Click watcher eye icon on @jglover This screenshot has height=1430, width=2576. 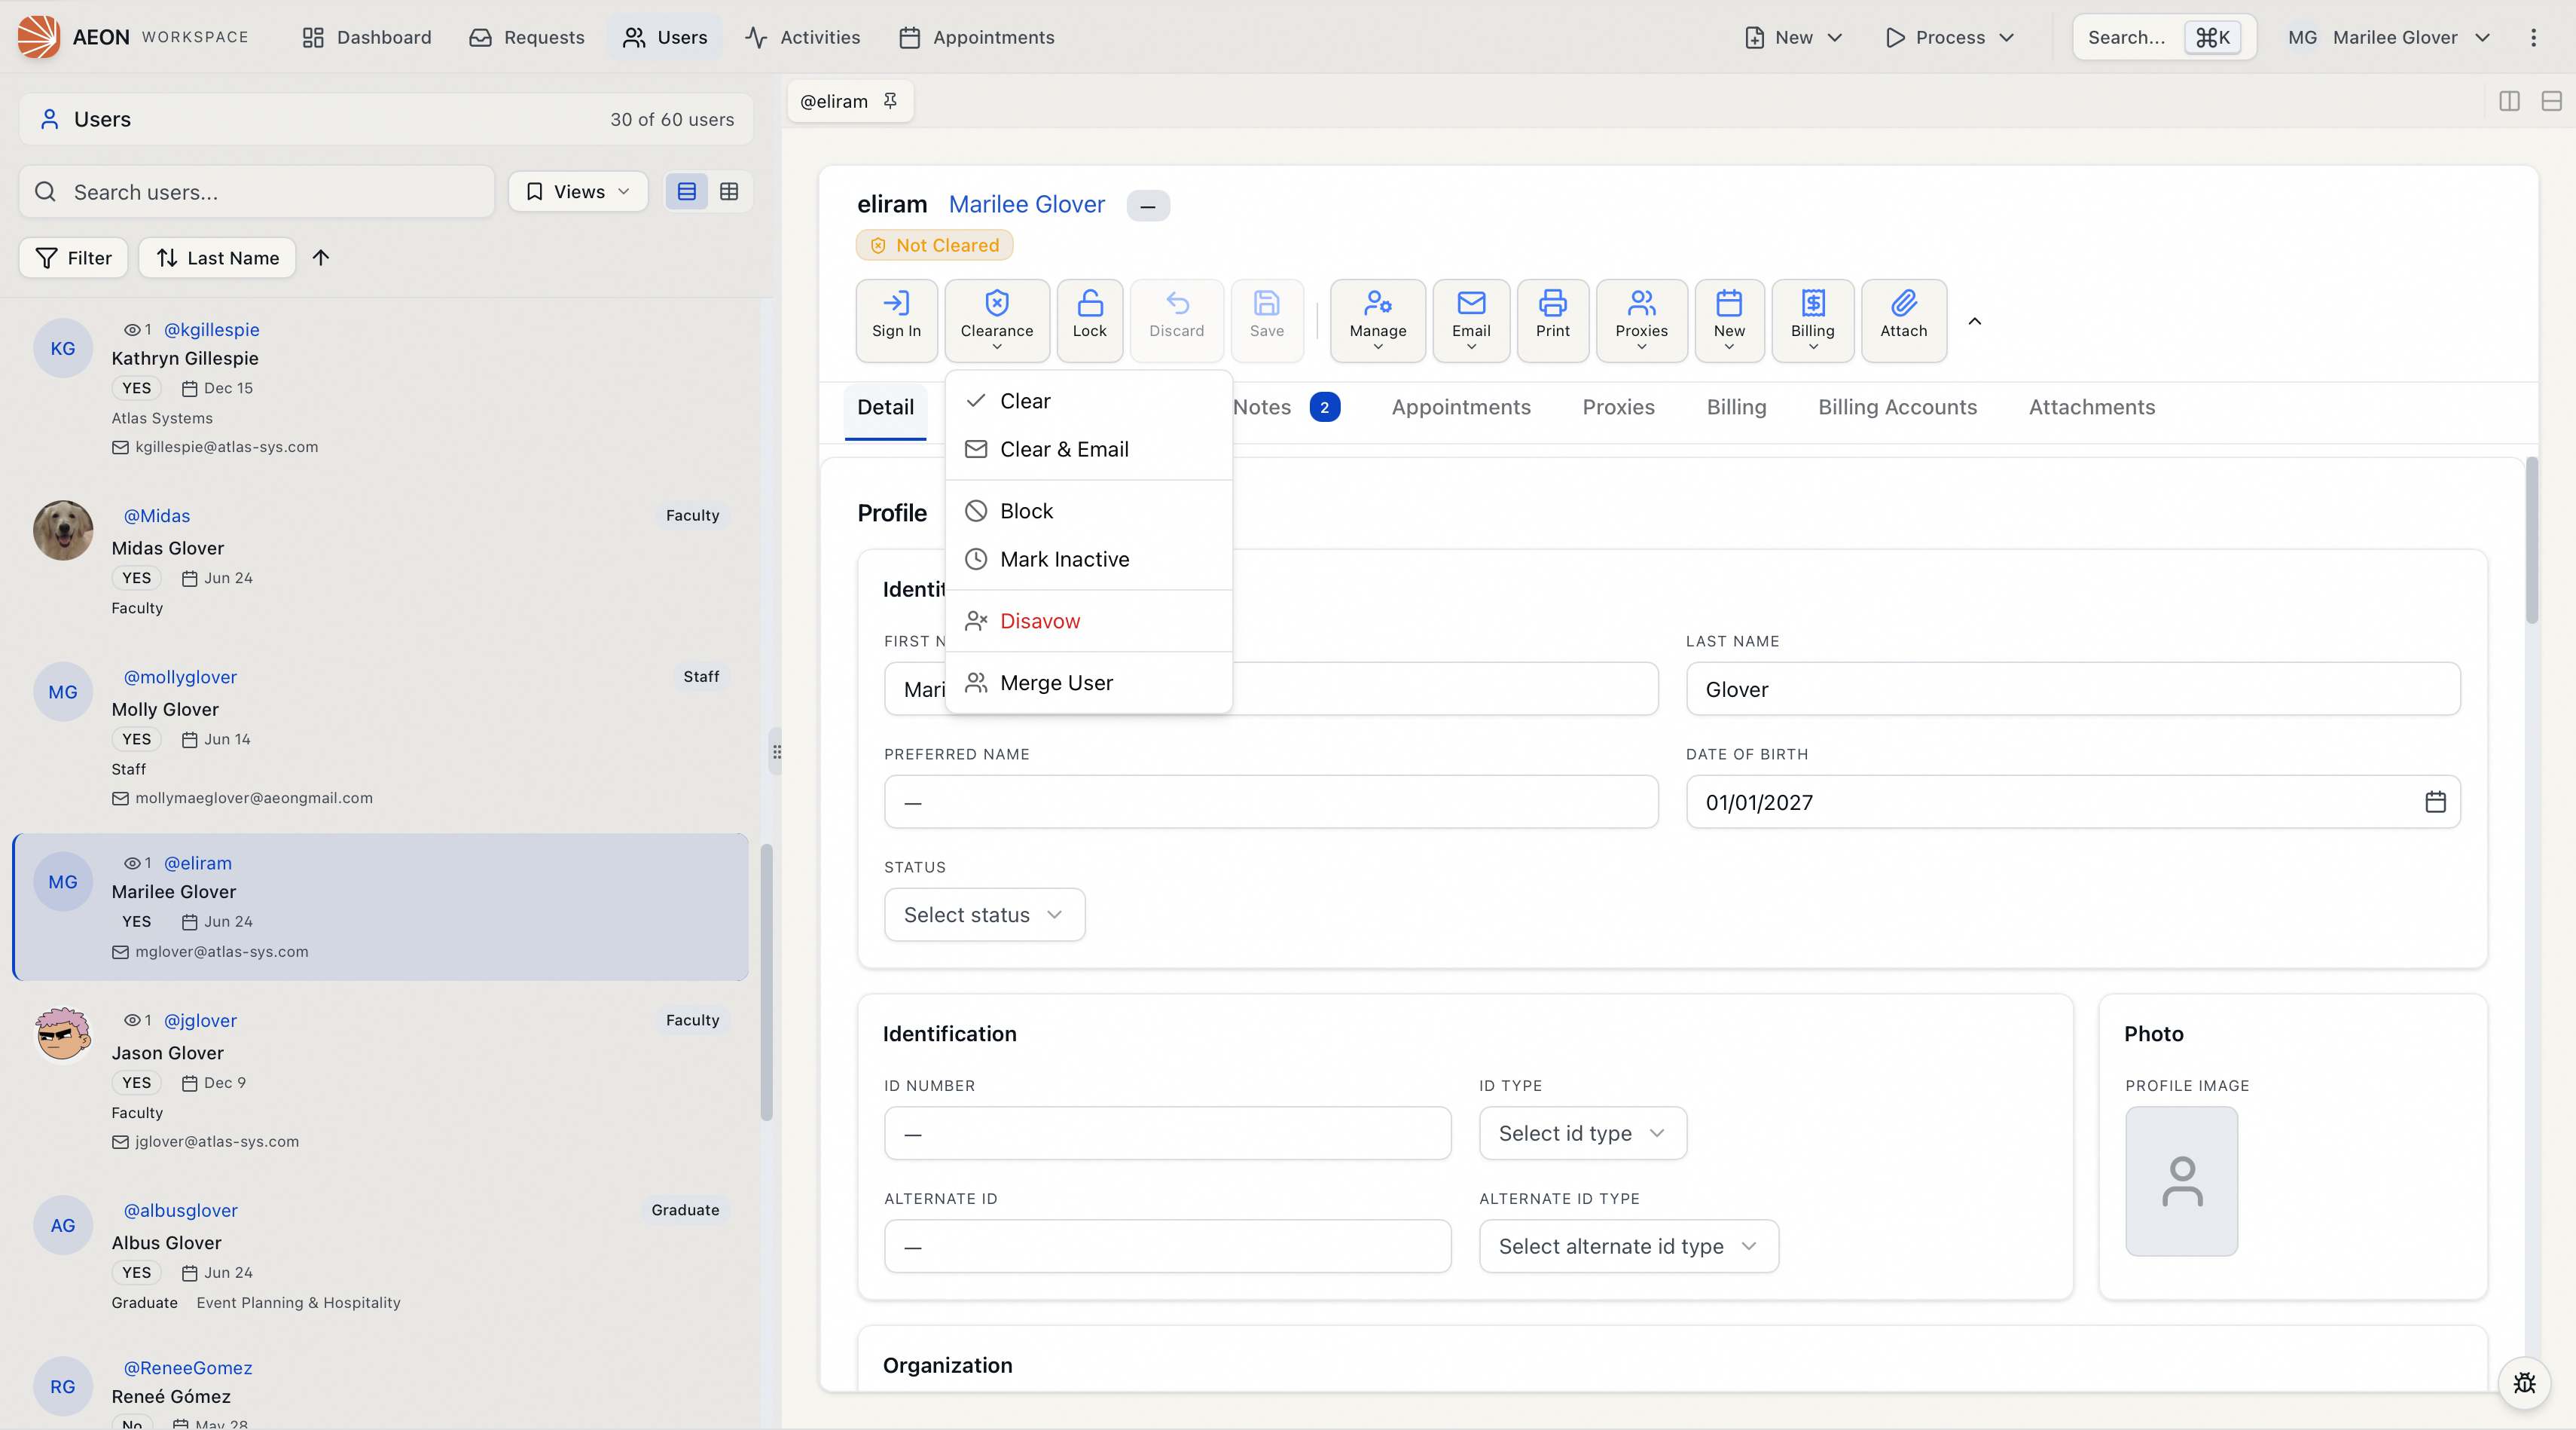[132, 1020]
